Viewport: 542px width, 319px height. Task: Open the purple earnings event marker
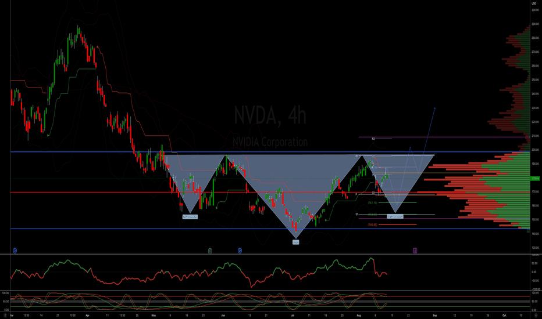[415, 251]
